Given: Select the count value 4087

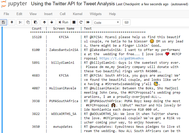Looking at the screenshot, I should (x=36, y=88).
